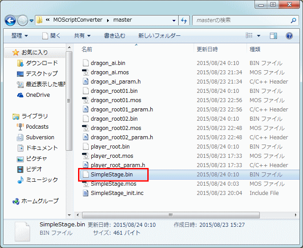The width and height of the screenshot is (303, 248).
Task: Click the player_root_param.h header icon
Action: pos(86,165)
